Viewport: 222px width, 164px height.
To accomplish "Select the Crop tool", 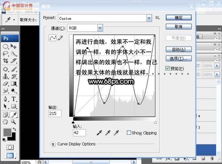I will [x=6, y=60].
